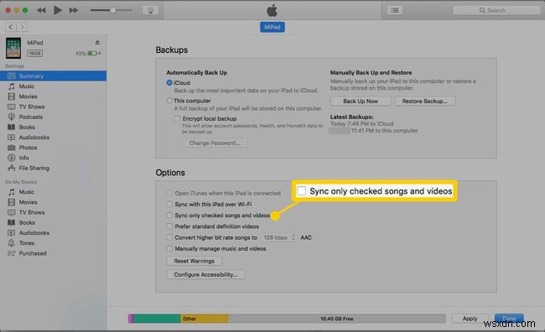Select Summary in the sidebar
This screenshot has height=332, width=545.
click(53, 75)
